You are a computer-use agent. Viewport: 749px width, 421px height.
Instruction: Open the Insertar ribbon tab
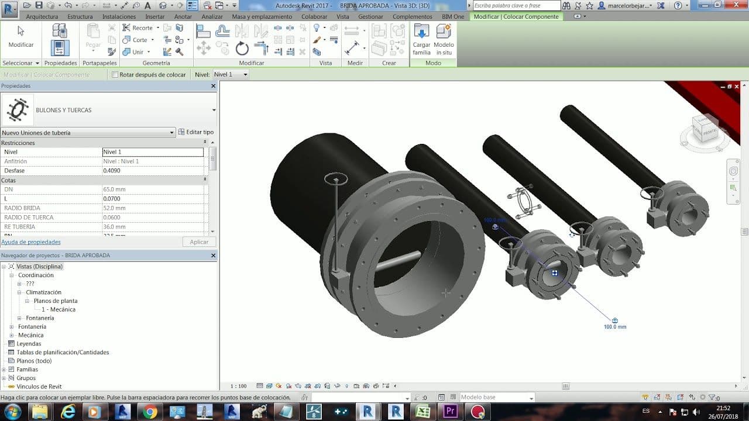pos(155,16)
